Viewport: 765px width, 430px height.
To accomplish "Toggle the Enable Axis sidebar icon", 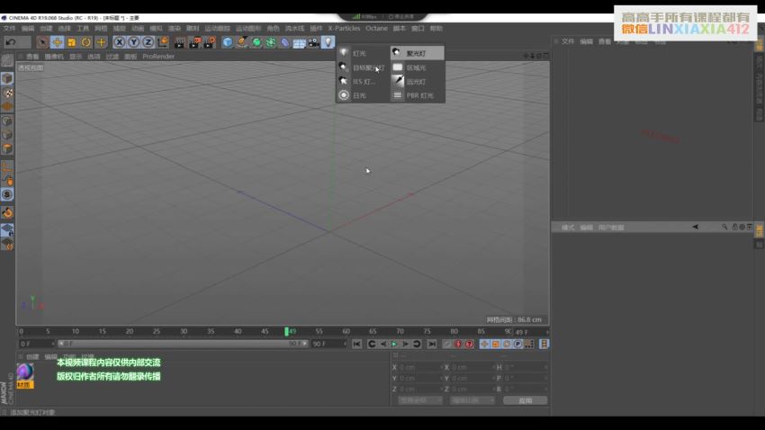I will [x=7, y=167].
